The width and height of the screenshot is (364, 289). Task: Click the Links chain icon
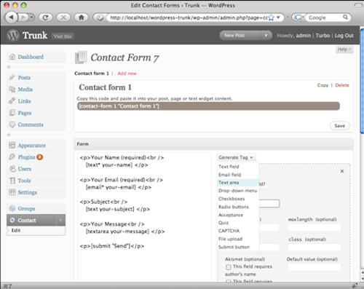pyautogui.click(x=12, y=100)
